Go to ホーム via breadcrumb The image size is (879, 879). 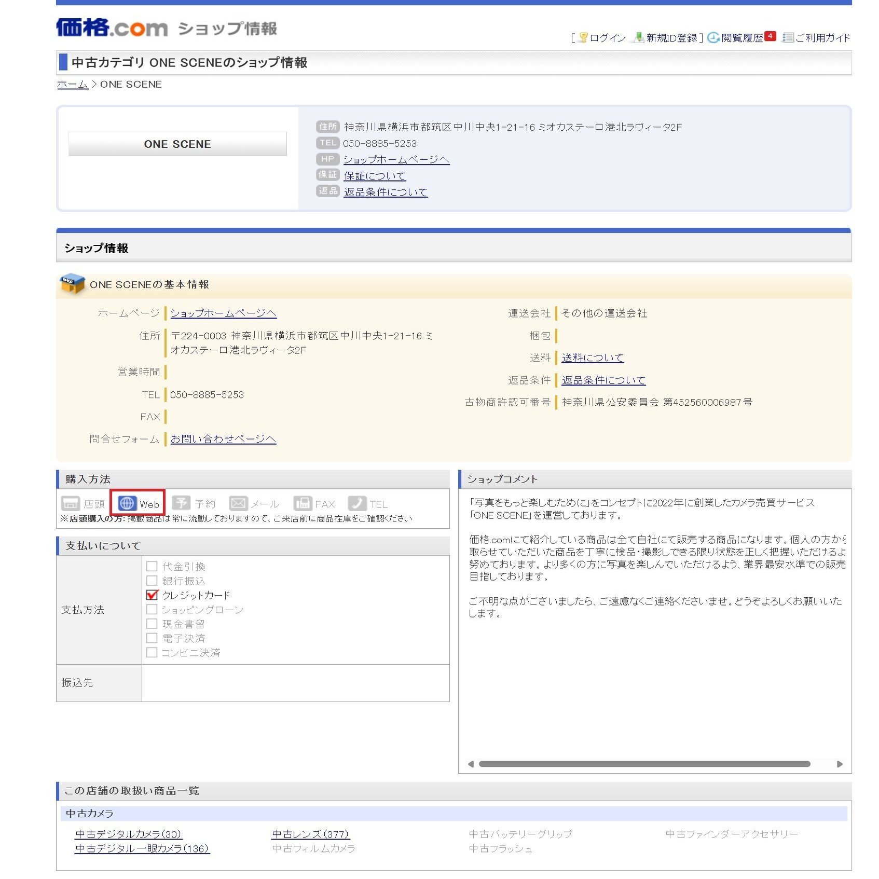click(73, 84)
